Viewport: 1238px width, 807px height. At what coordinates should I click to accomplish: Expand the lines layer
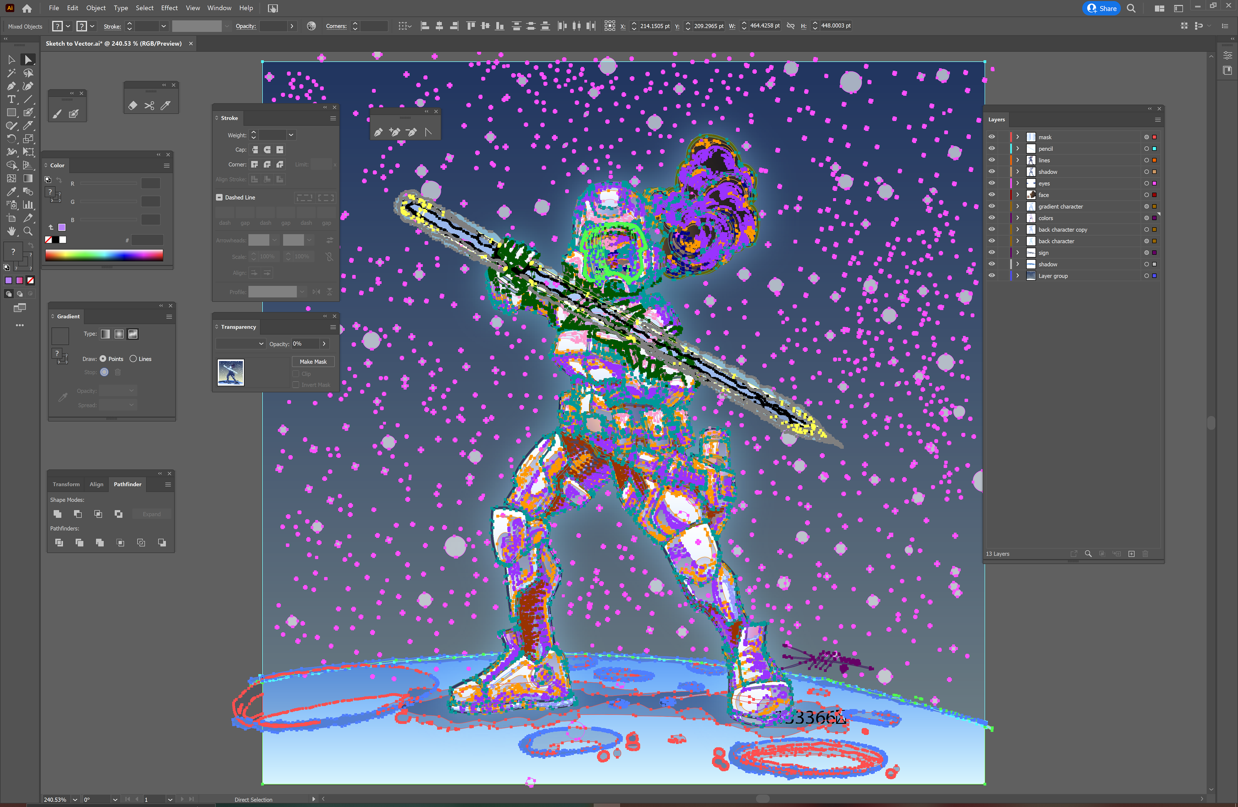[x=1017, y=160]
